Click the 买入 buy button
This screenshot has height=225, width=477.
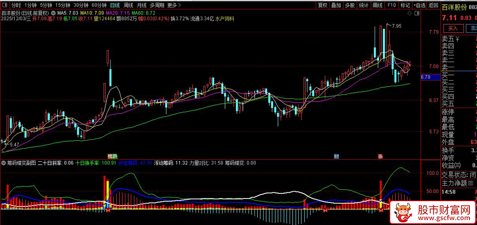[453, 28]
